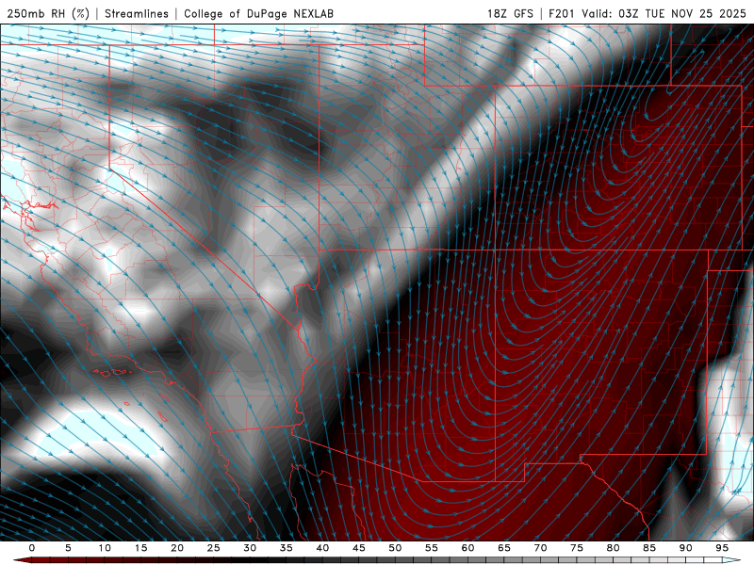Click the '50' label on the color scale
Screen dimensions: 754x565
point(395,548)
